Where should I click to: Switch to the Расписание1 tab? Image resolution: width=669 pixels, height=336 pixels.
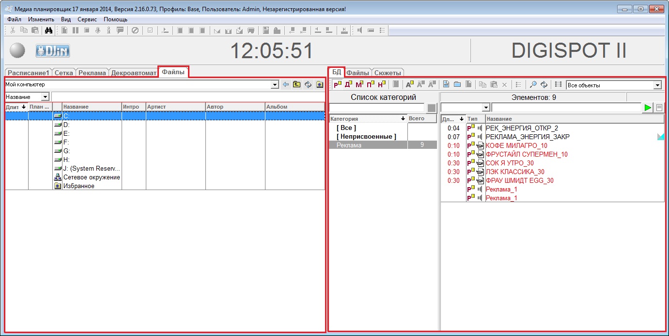point(29,73)
